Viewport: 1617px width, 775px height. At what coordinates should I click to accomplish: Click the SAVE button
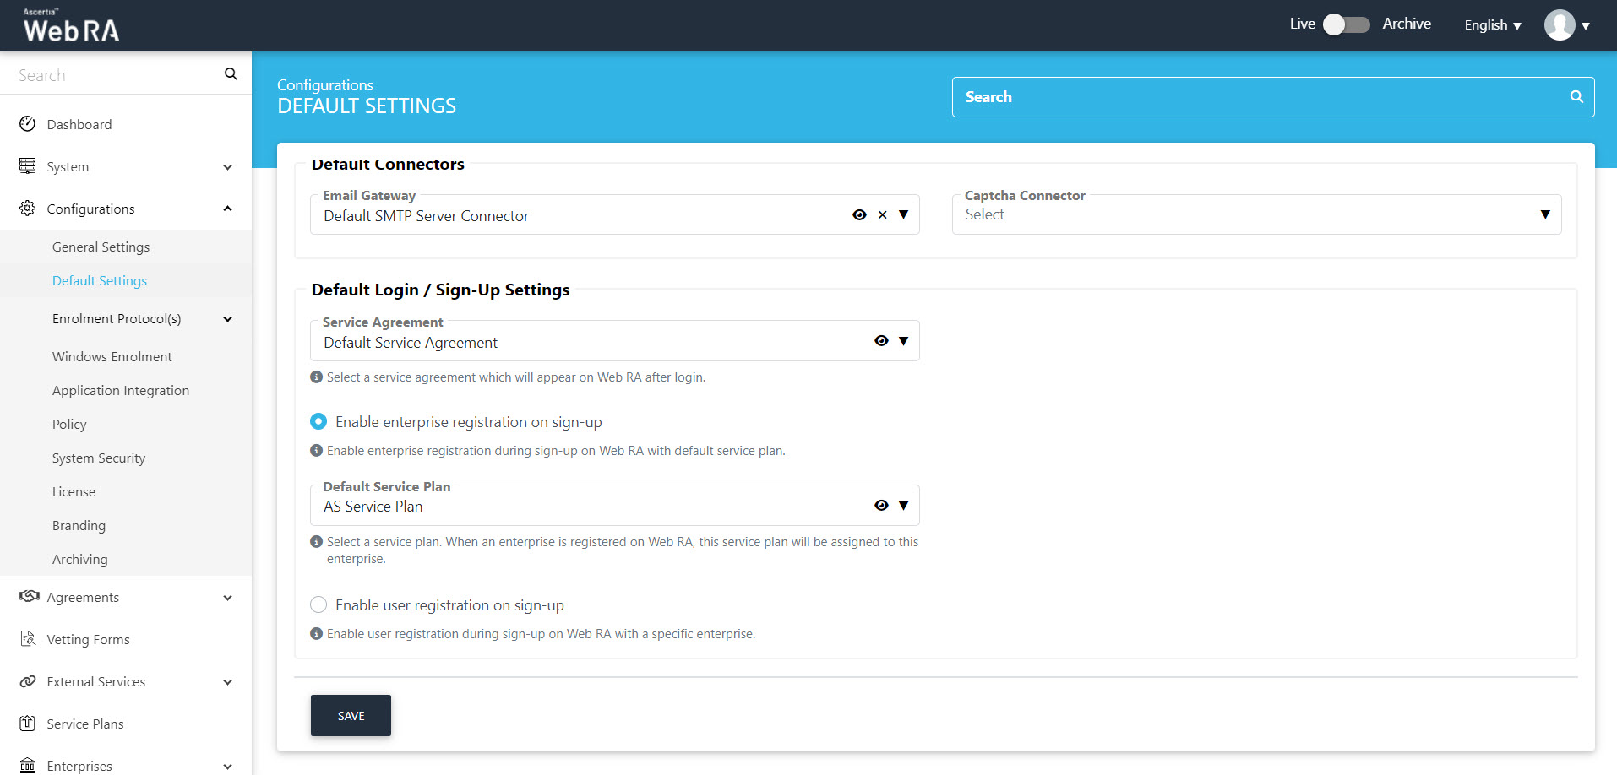click(351, 715)
